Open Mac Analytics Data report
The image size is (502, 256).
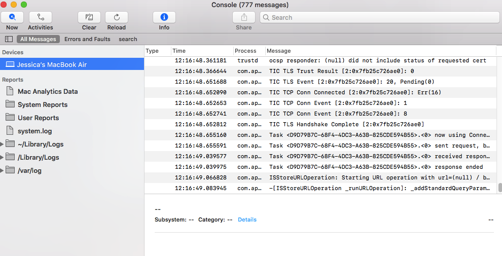click(x=48, y=92)
